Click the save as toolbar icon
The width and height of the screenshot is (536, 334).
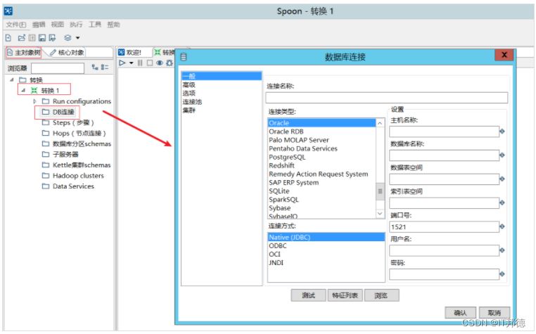coord(52,37)
